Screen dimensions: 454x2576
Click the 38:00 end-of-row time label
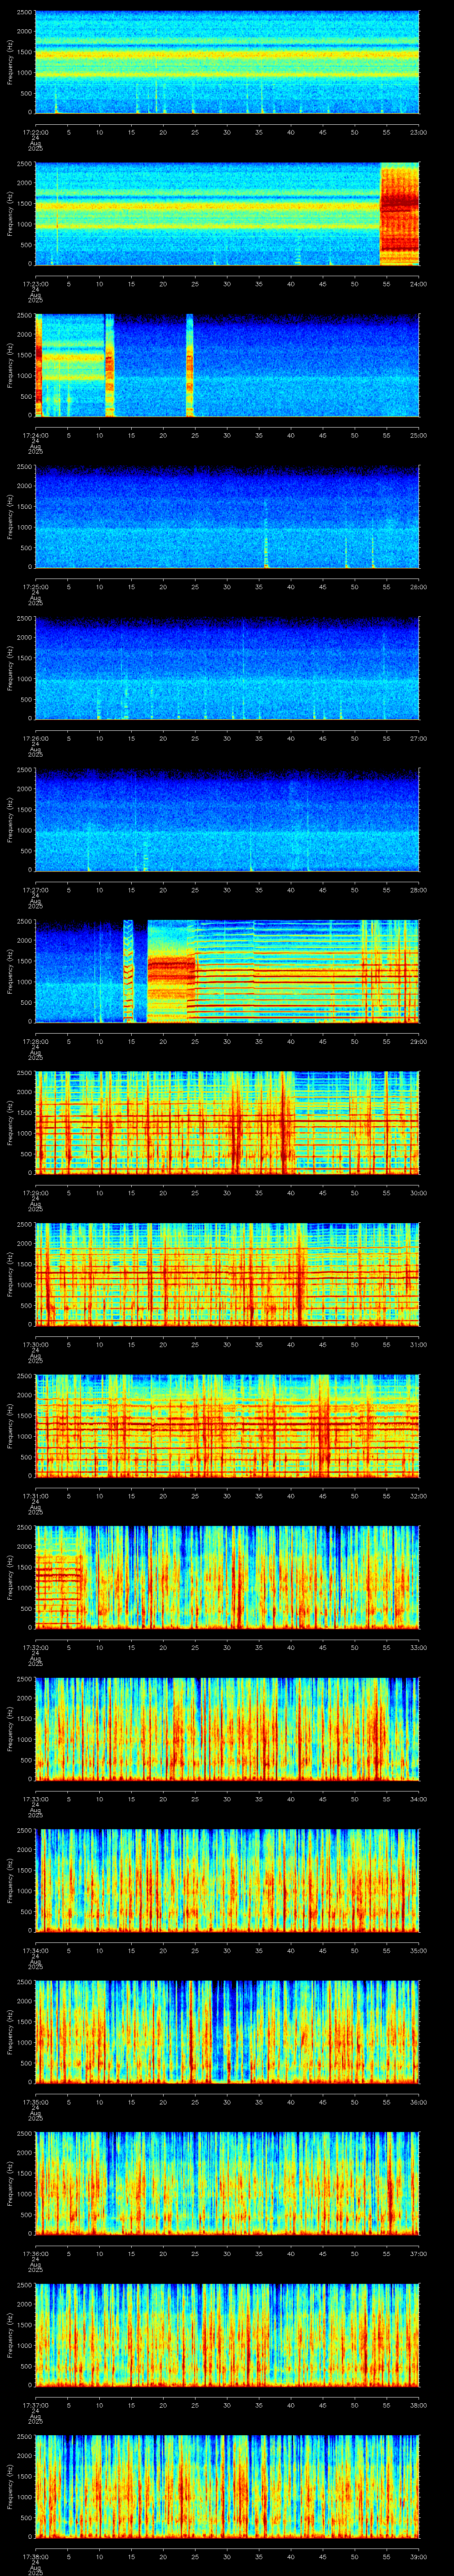tap(418, 2405)
